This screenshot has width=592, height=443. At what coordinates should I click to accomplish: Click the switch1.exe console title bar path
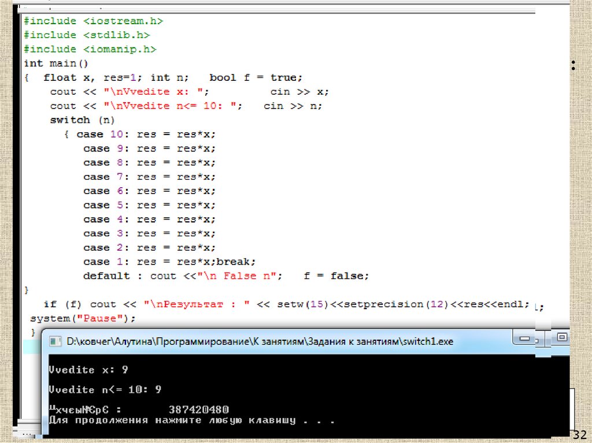point(259,342)
